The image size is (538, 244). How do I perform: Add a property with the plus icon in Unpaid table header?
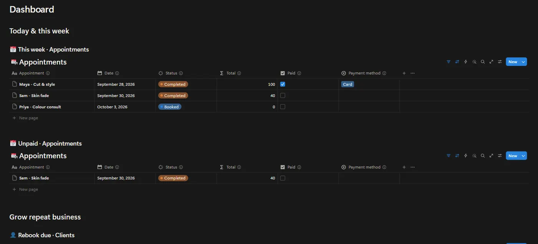(404, 167)
